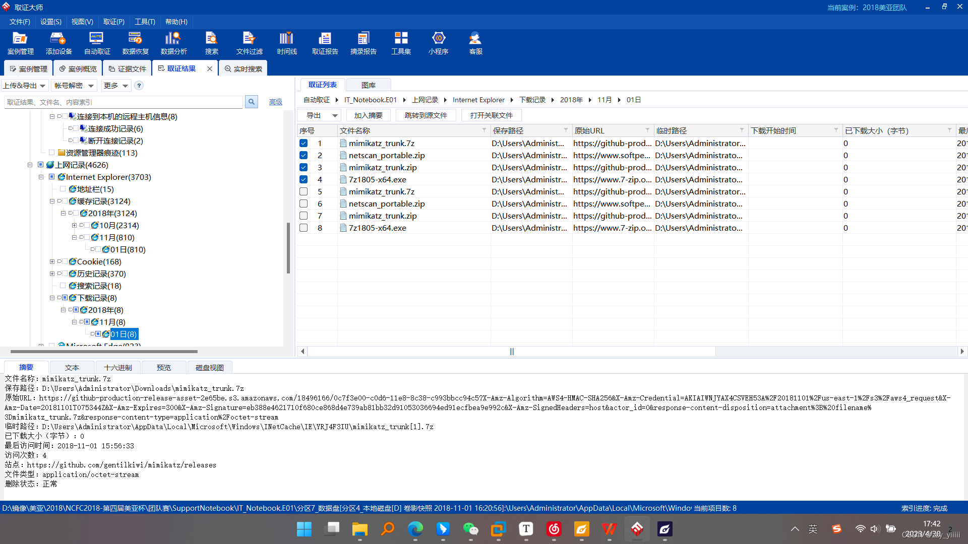Uncheck row 1 mimikatz_trunk.7z checkbox

tap(304, 143)
